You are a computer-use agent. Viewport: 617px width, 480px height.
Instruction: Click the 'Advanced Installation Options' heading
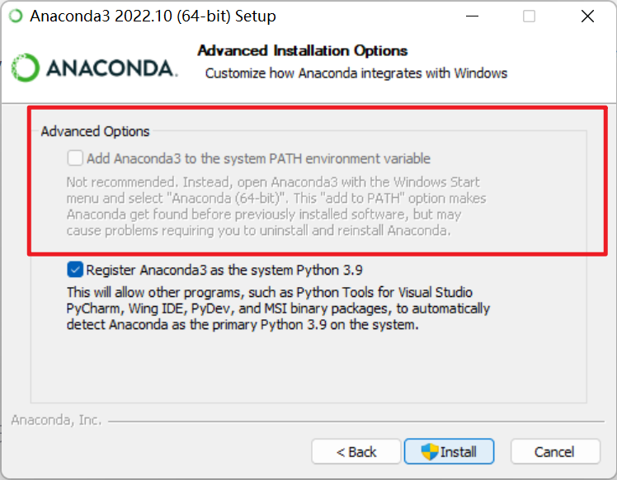coord(303,51)
